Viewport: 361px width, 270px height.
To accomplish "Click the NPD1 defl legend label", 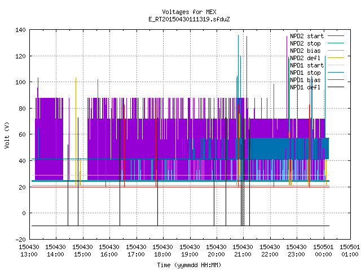I will 305,88.
